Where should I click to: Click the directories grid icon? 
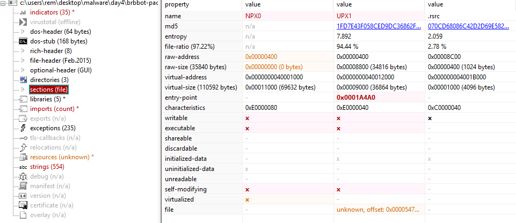[23, 80]
